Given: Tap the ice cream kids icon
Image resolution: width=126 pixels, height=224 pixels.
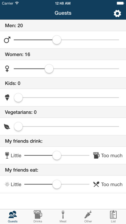Looking at the screenshot, I should [7, 98].
